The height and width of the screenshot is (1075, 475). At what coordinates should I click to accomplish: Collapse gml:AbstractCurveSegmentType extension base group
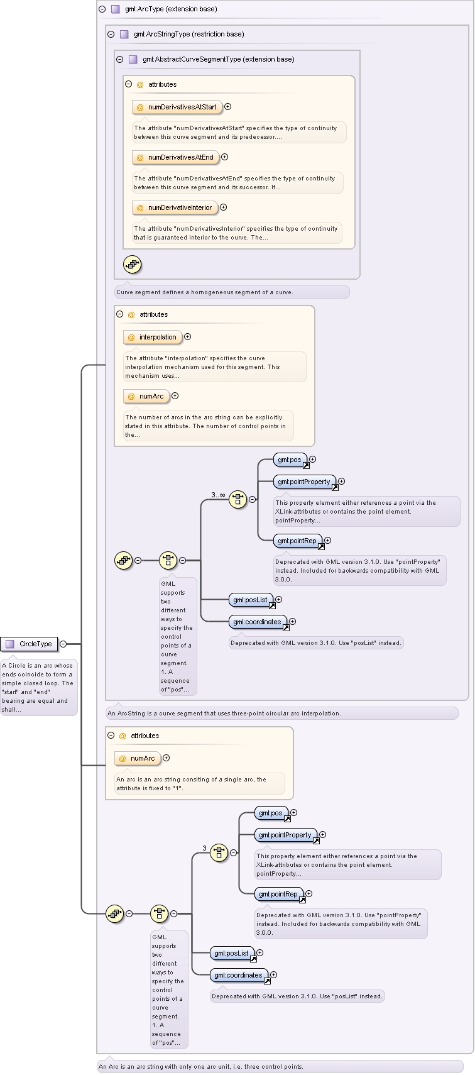119,60
